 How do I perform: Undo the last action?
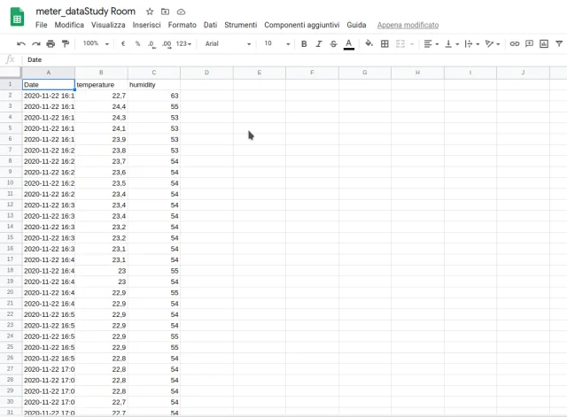tap(21, 43)
